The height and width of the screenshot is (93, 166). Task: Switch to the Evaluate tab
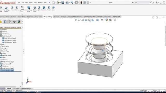(x=57, y=17)
